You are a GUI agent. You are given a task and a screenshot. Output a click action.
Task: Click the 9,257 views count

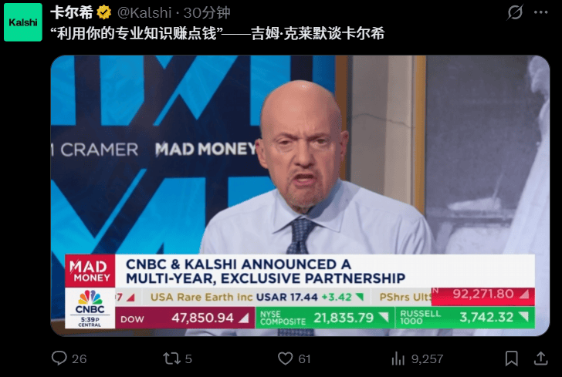coord(427,358)
